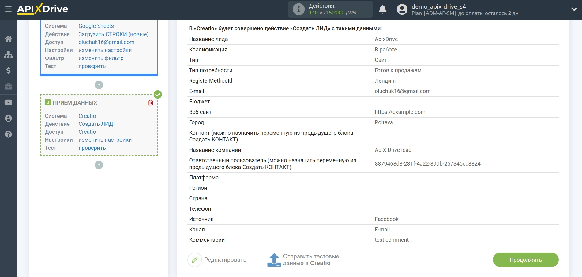Click the briefcase icon in the sidebar
The height and width of the screenshot is (277, 582).
[8, 87]
